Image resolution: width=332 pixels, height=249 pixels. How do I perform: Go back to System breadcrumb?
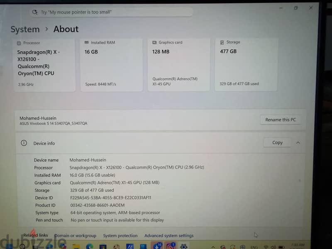pos(25,29)
